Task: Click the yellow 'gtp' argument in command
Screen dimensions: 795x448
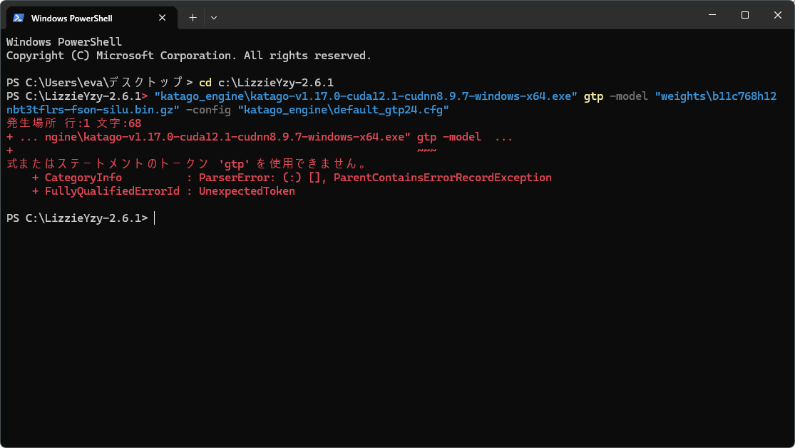Action: pos(593,96)
